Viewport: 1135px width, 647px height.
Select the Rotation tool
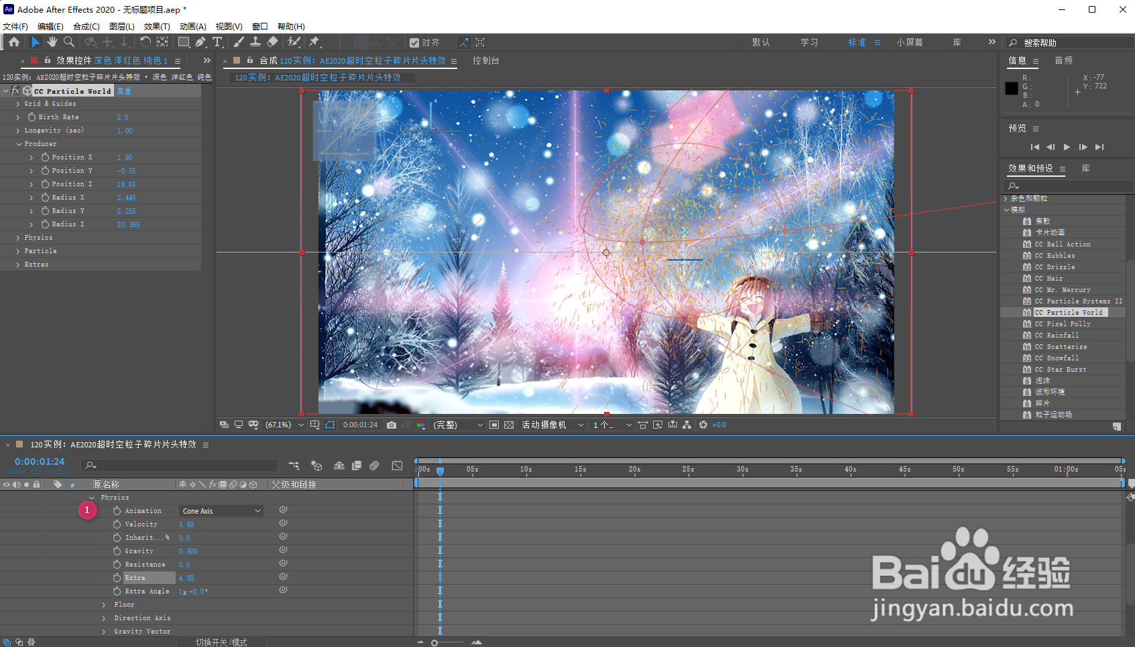145,42
